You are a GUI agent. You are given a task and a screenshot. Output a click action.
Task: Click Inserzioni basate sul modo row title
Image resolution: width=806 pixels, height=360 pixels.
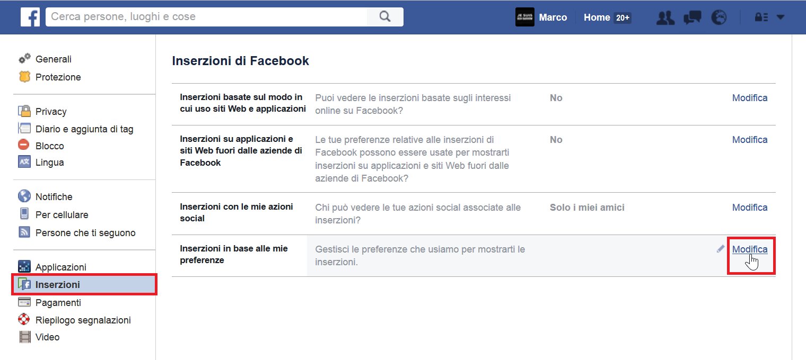pos(243,103)
